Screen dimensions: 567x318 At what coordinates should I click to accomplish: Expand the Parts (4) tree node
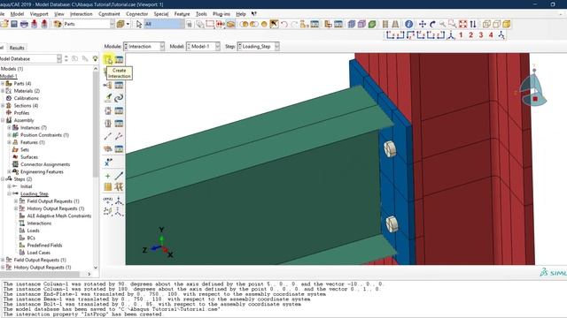click(3, 83)
